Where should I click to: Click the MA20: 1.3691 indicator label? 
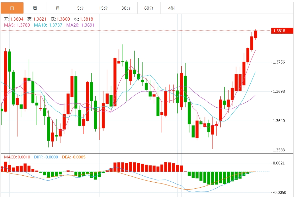tap(81, 25)
